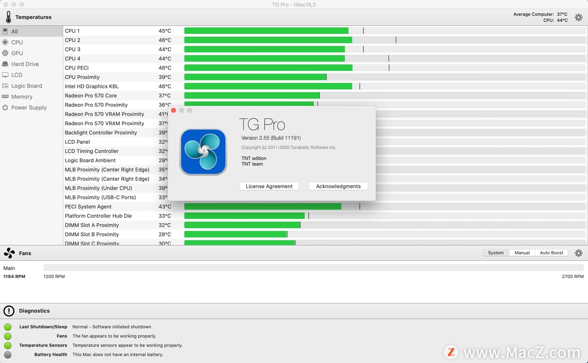Click the 2700 RPM maximum label
Viewport: 588px width, 363px height.
(x=573, y=276)
